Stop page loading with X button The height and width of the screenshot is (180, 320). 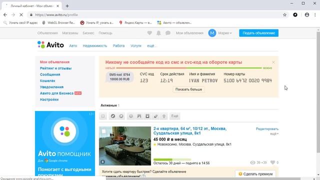(21, 14)
